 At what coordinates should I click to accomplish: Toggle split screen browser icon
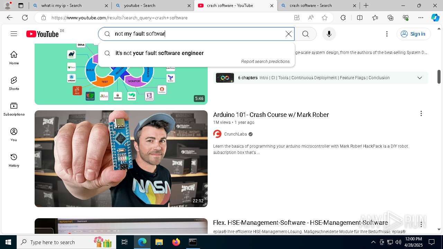(x=360, y=18)
